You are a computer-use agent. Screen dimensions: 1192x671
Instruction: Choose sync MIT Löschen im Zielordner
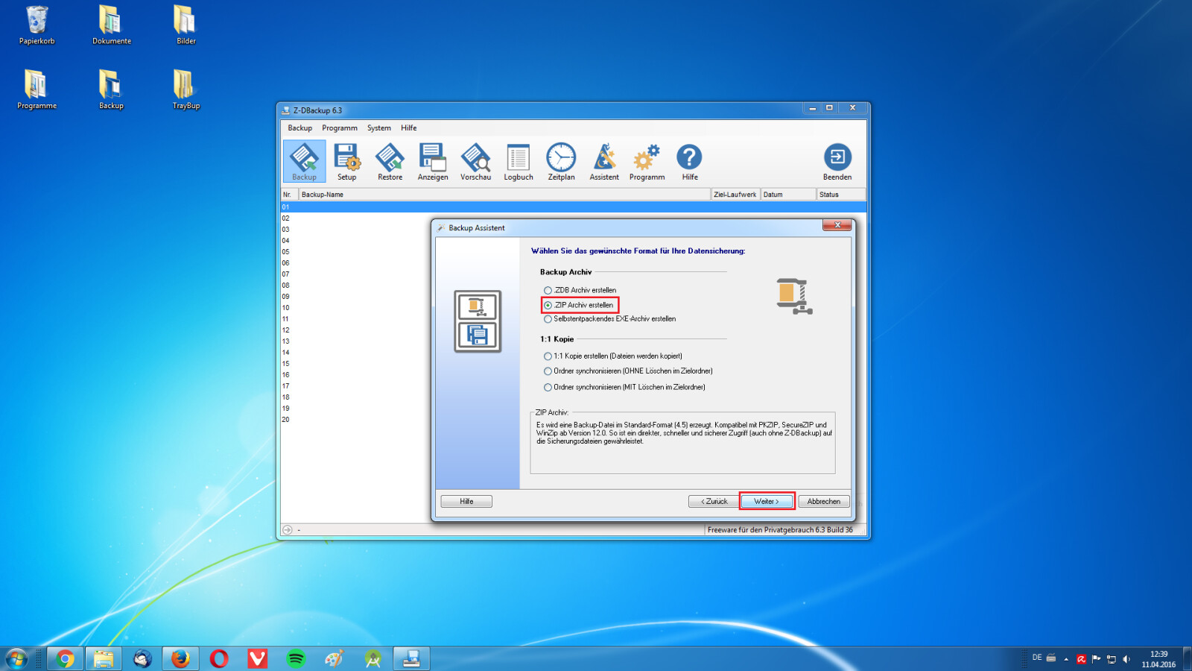pos(624,387)
